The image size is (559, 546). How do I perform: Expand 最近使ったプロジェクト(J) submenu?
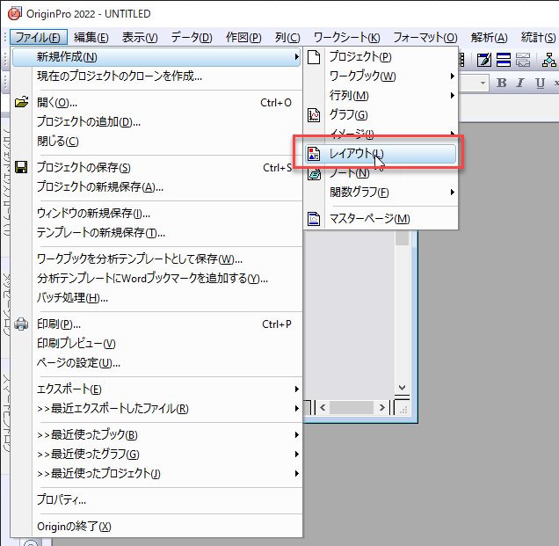156,473
